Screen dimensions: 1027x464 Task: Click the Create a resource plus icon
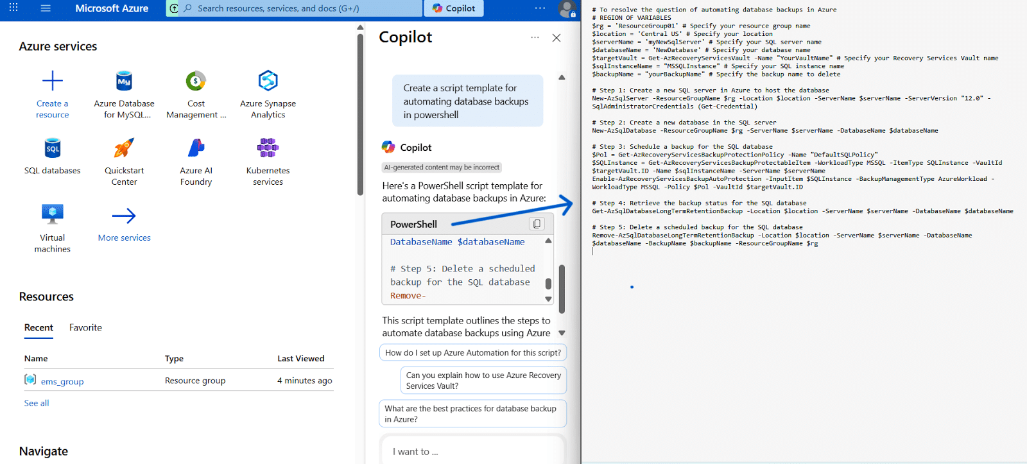[53, 81]
